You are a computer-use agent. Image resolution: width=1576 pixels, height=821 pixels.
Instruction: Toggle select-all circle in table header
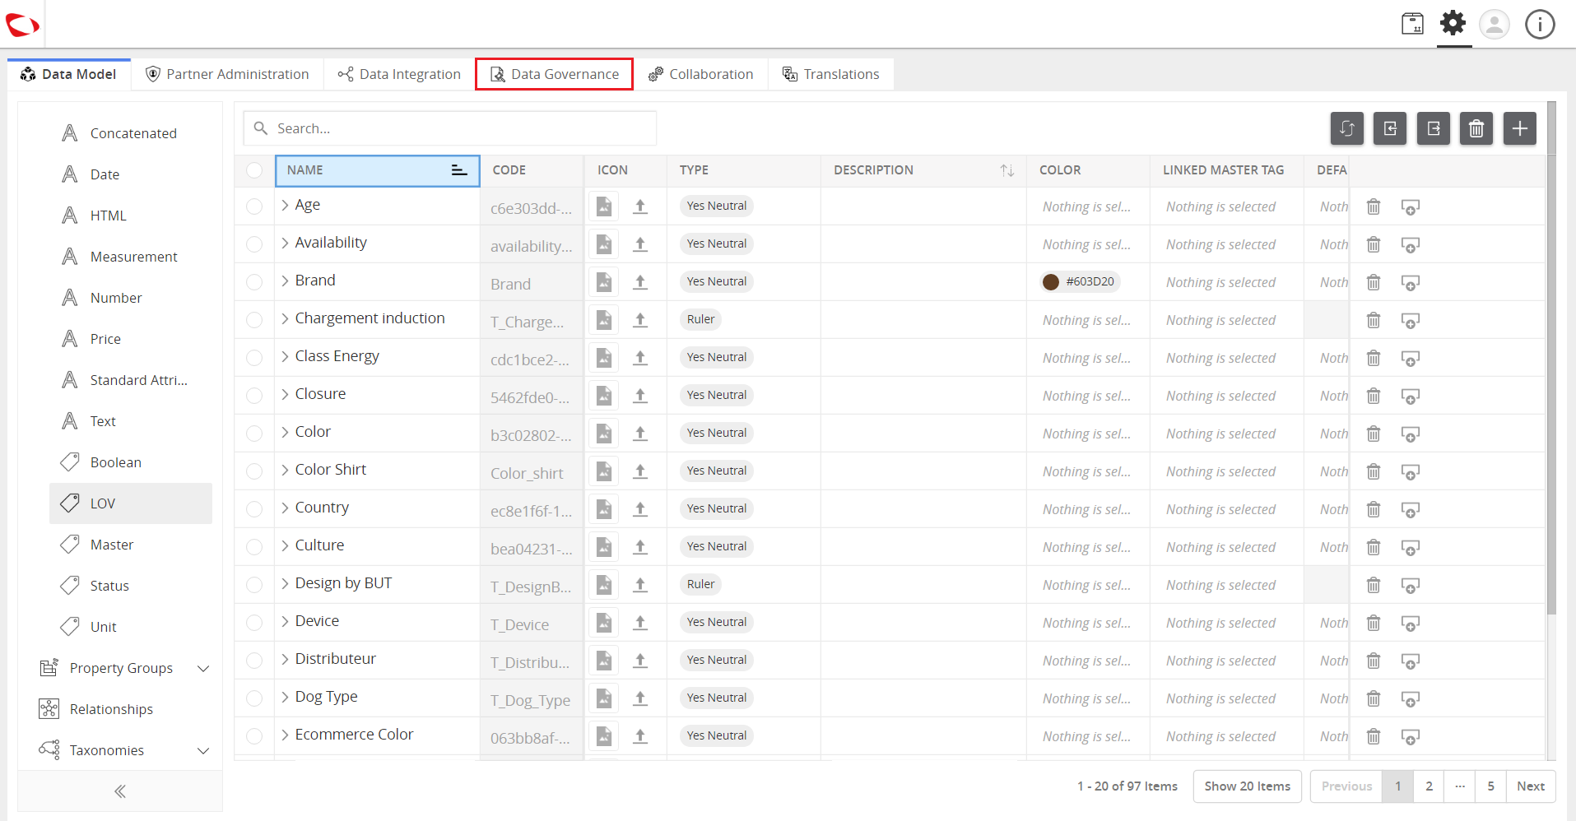click(254, 170)
